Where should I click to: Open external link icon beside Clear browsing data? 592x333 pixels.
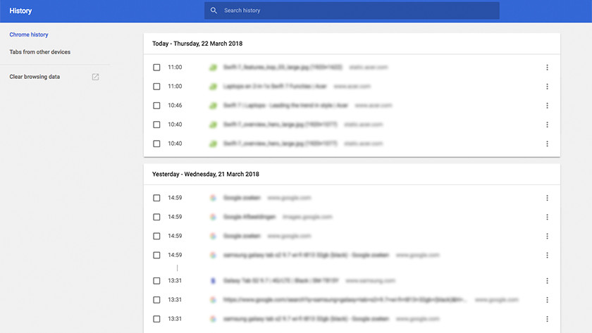(96, 77)
